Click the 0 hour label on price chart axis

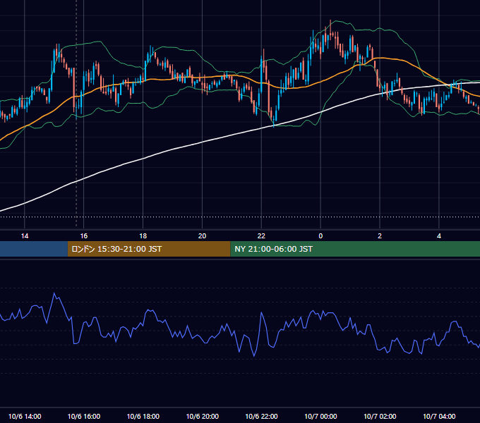pyautogui.click(x=320, y=236)
